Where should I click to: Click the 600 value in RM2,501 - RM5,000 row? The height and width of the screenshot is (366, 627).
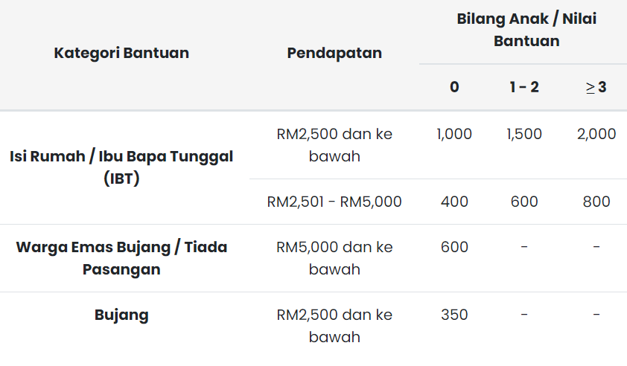(524, 202)
